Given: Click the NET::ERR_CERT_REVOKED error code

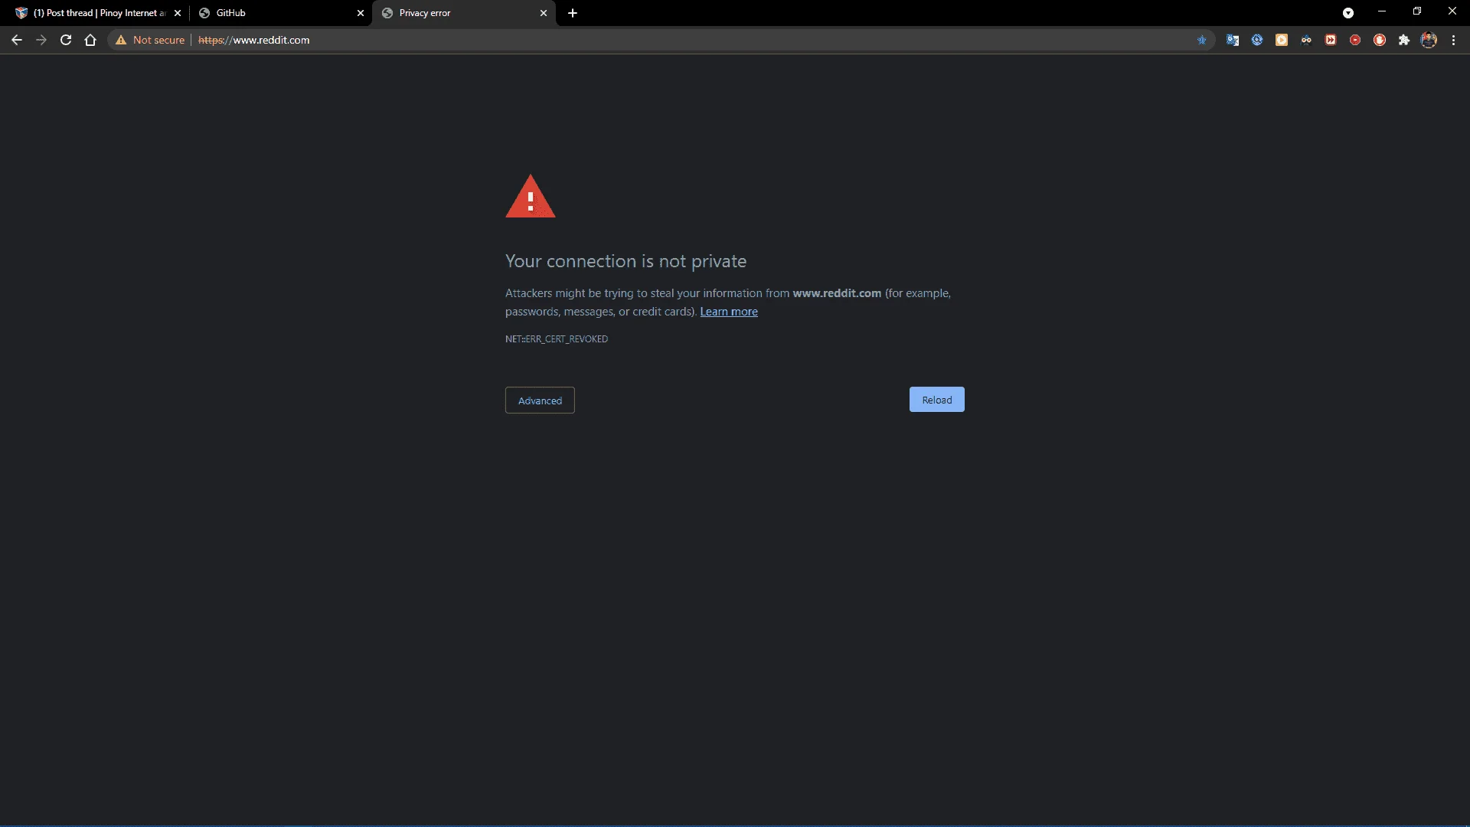Looking at the screenshot, I should (557, 339).
